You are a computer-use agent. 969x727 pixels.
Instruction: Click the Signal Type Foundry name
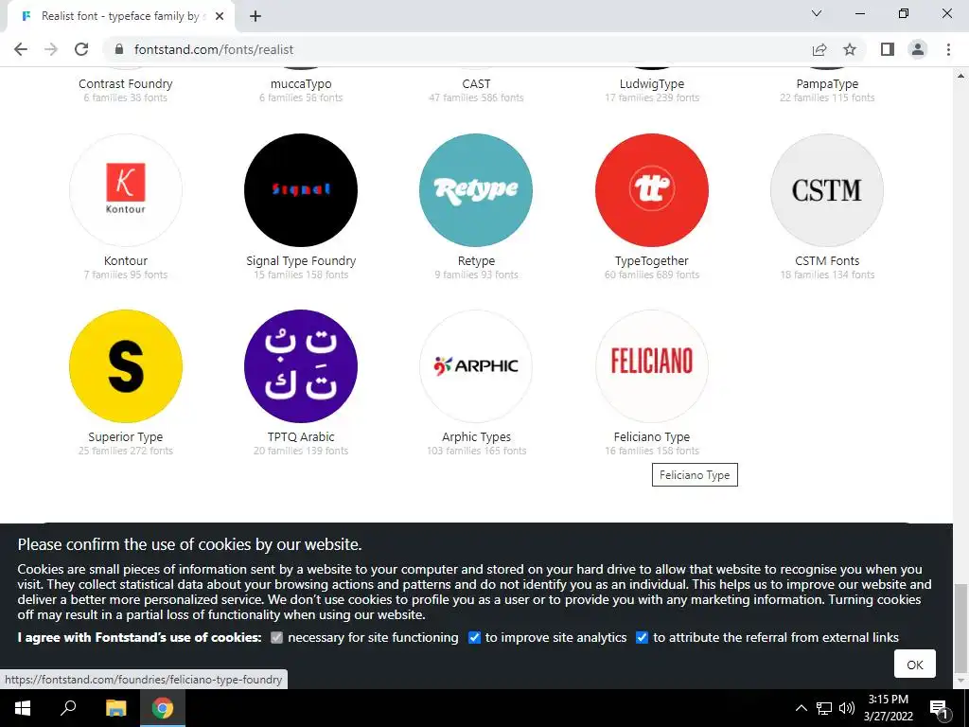pos(301,261)
